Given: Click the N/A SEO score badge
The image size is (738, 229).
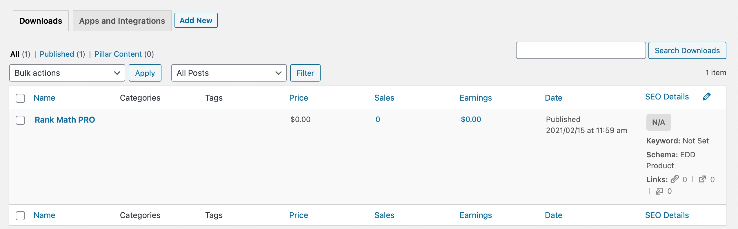Looking at the screenshot, I should click(659, 122).
